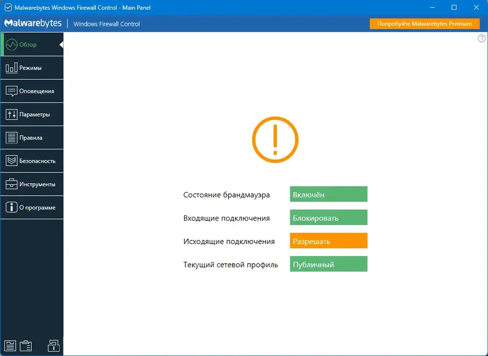
Task: Click the green Блокировать status field
Action: pyautogui.click(x=328, y=217)
